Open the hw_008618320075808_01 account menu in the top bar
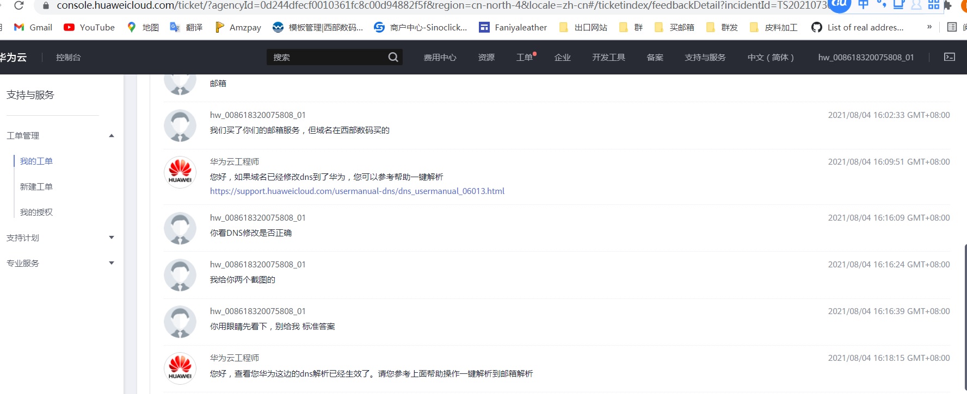 point(866,57)
